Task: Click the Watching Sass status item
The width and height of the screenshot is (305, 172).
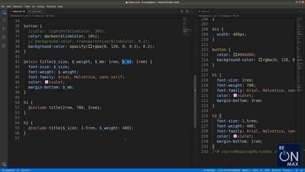Action: (x=209, y=170)
